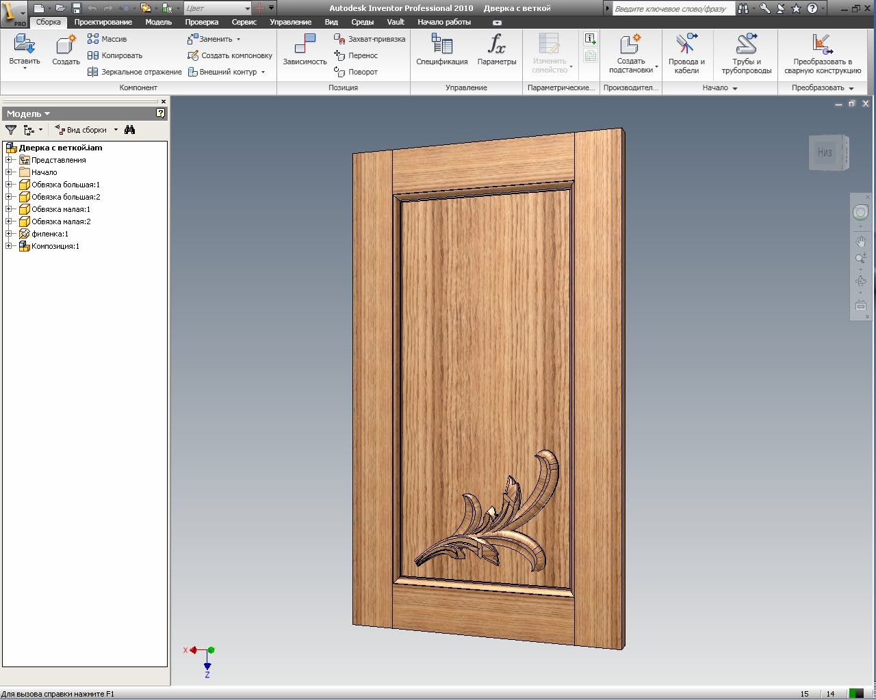The image size is (876, 700).
Task: Open the Спецификация bill of materials
Action: point(442,51)
